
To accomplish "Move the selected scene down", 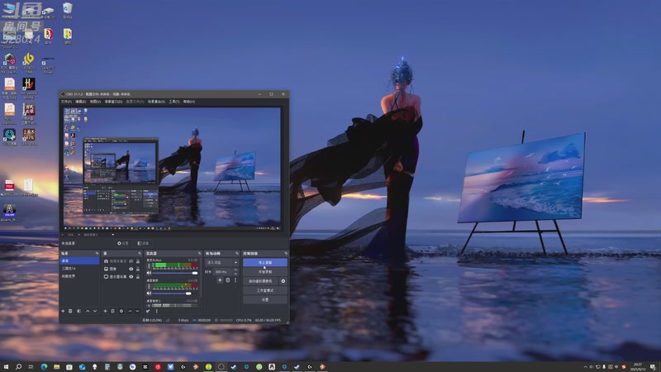I will coord(95,311).
